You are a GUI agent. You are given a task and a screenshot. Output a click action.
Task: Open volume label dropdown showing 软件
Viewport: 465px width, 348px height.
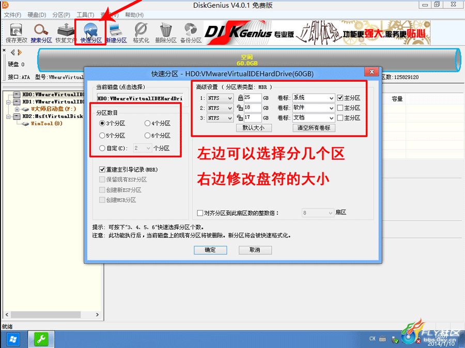tap(314, 108)
